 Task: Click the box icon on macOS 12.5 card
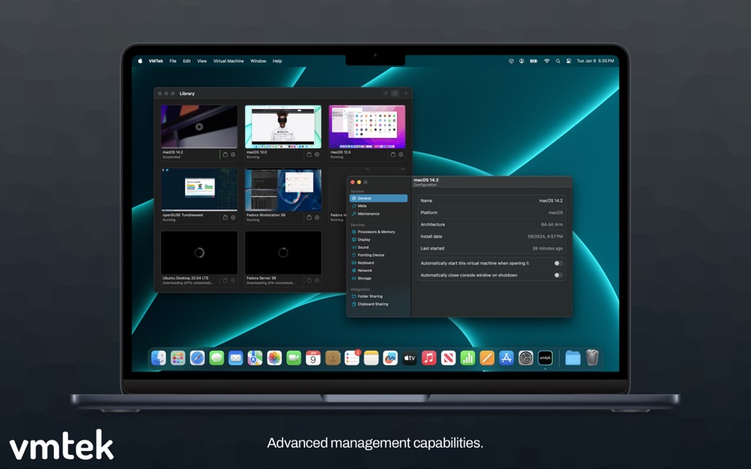point(393,155)
